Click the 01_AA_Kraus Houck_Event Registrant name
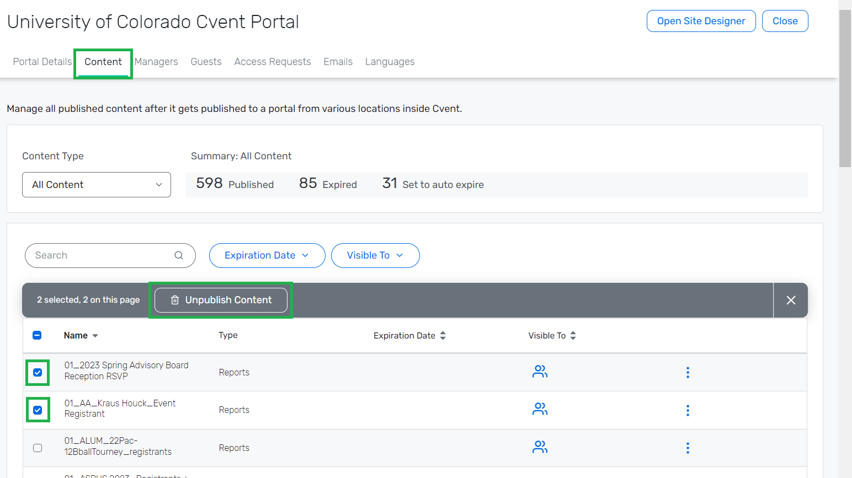852x478 pixels. click(120, 409)
